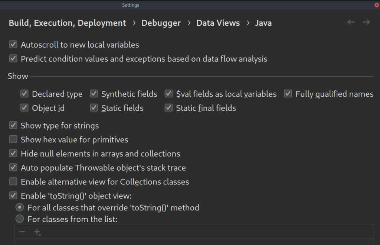380x245 pixels.
Task: Uncheck Synthetic fields
Action: click(94, 94)
